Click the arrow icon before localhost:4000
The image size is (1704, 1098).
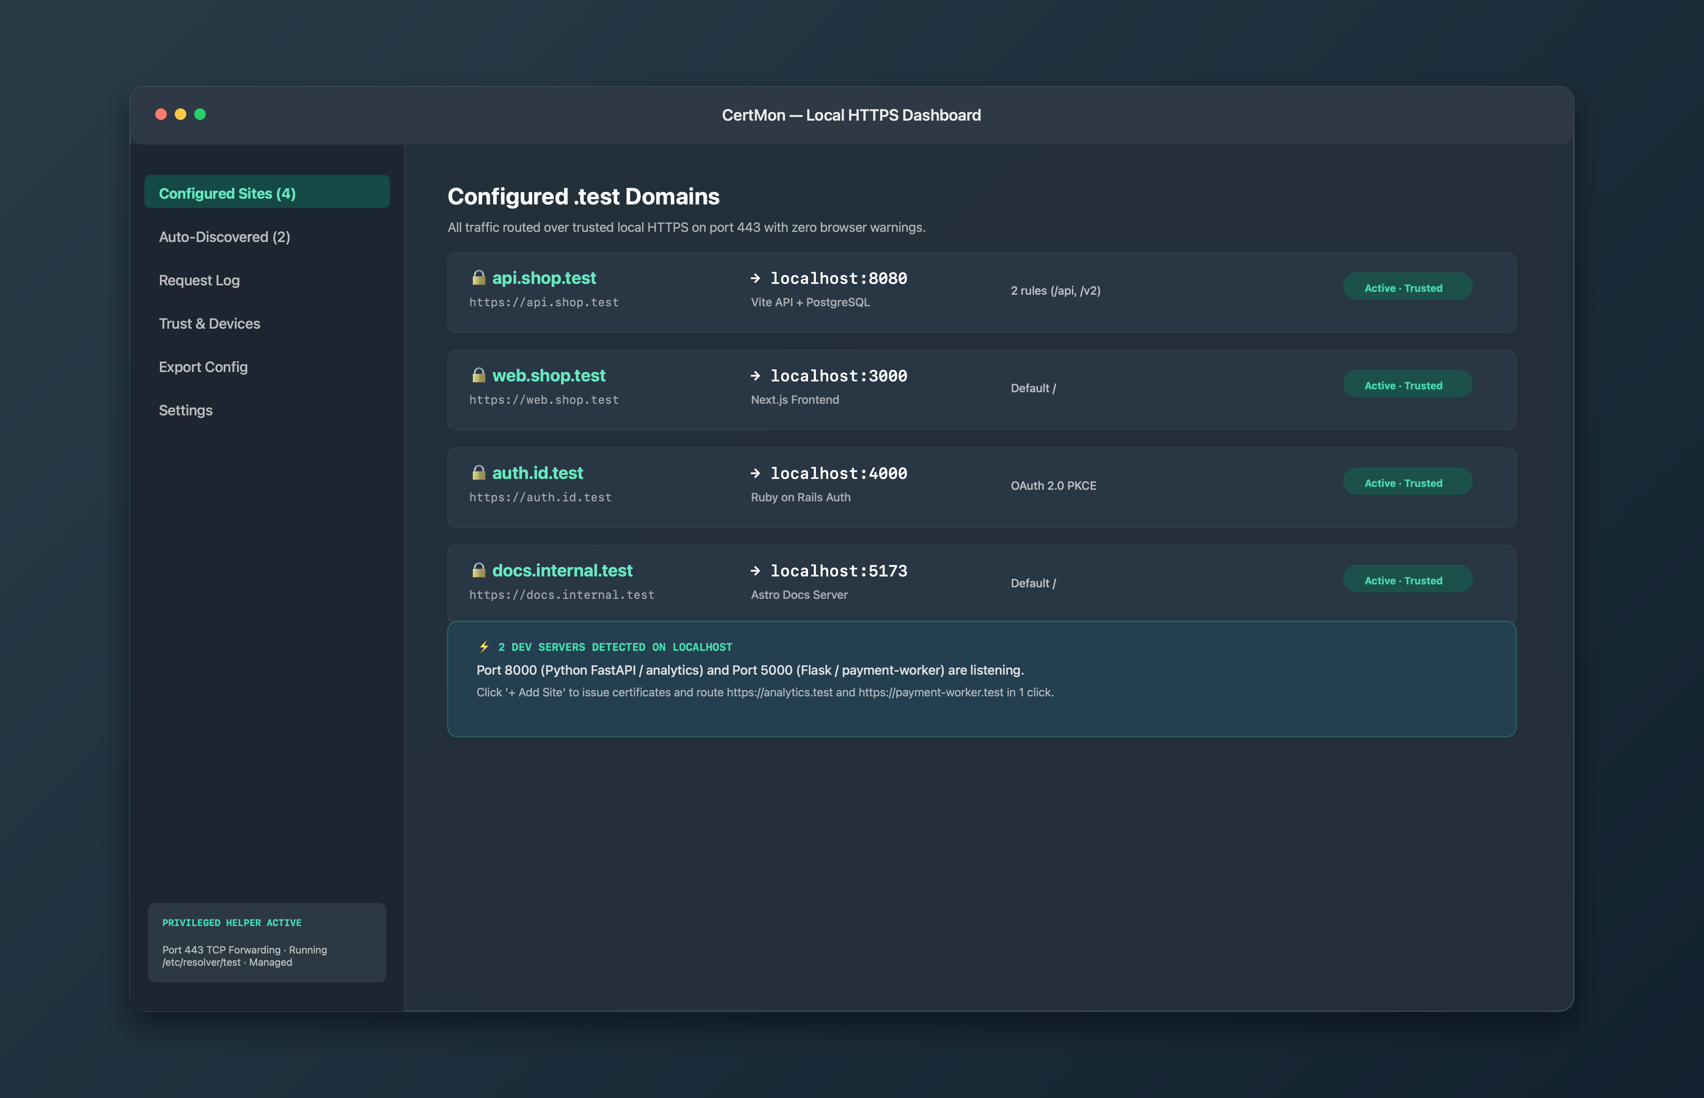(x=756, y=474)
